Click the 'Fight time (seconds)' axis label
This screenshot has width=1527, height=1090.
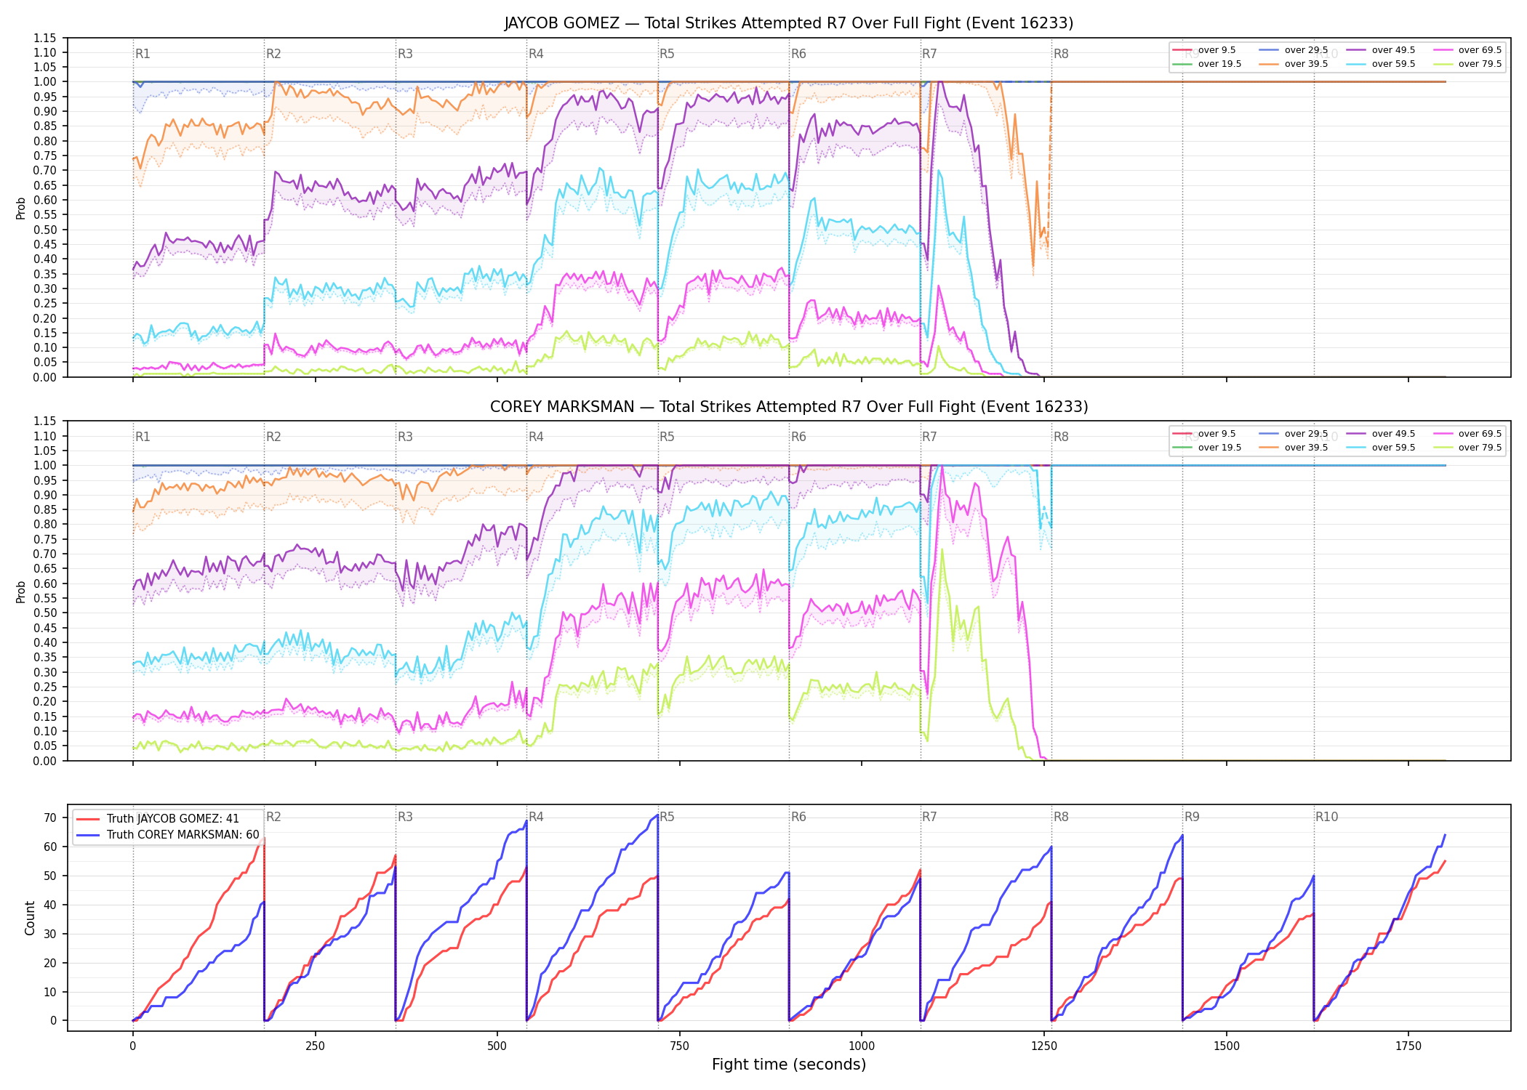[x=789, y=1065]
